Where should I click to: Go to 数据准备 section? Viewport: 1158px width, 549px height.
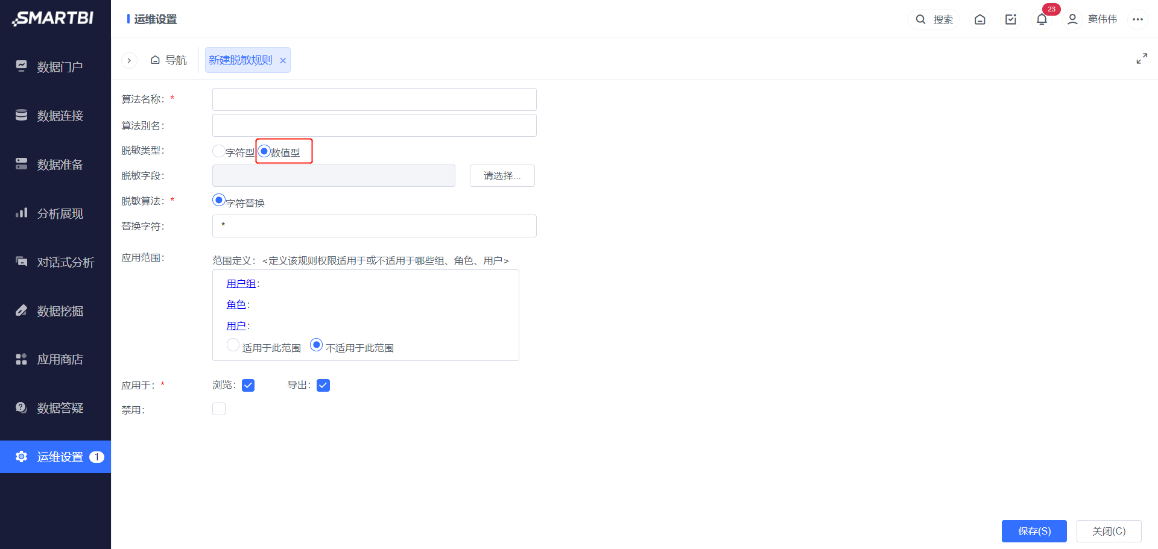[x=55, y=165]
